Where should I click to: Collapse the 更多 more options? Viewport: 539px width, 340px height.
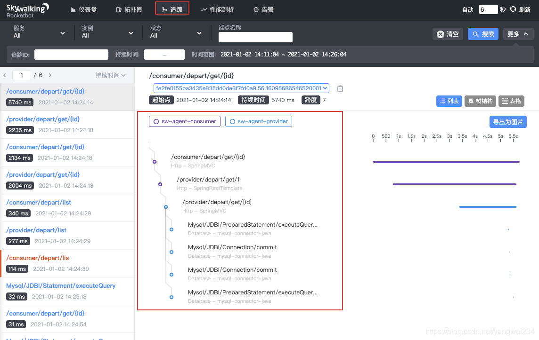518,34
